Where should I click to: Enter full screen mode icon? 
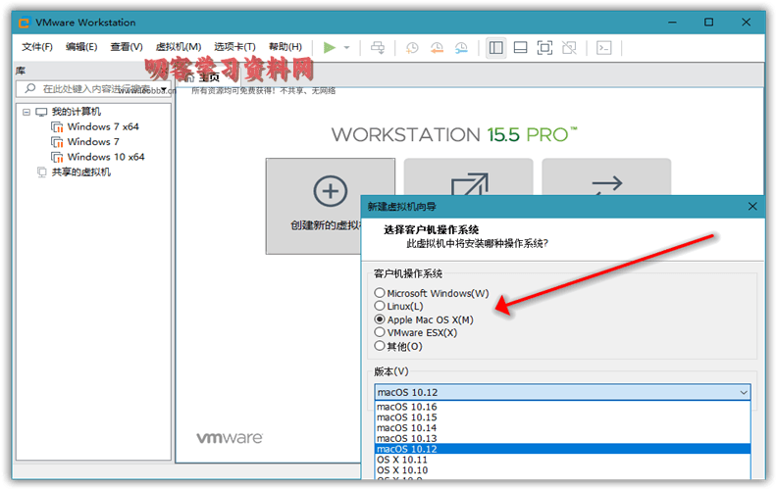[x=544, y=47]
